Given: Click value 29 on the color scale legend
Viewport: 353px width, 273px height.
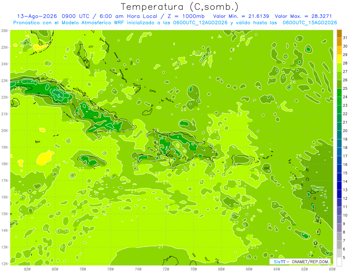Looking at the screenshot, I should click(345, 55).
